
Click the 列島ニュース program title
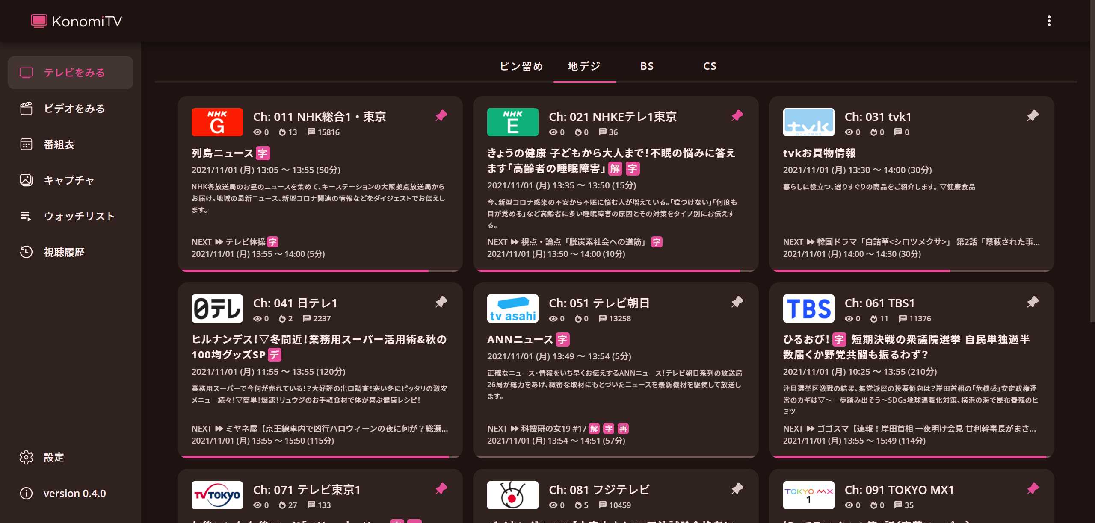pyautogui.click(x=223, y=153)
